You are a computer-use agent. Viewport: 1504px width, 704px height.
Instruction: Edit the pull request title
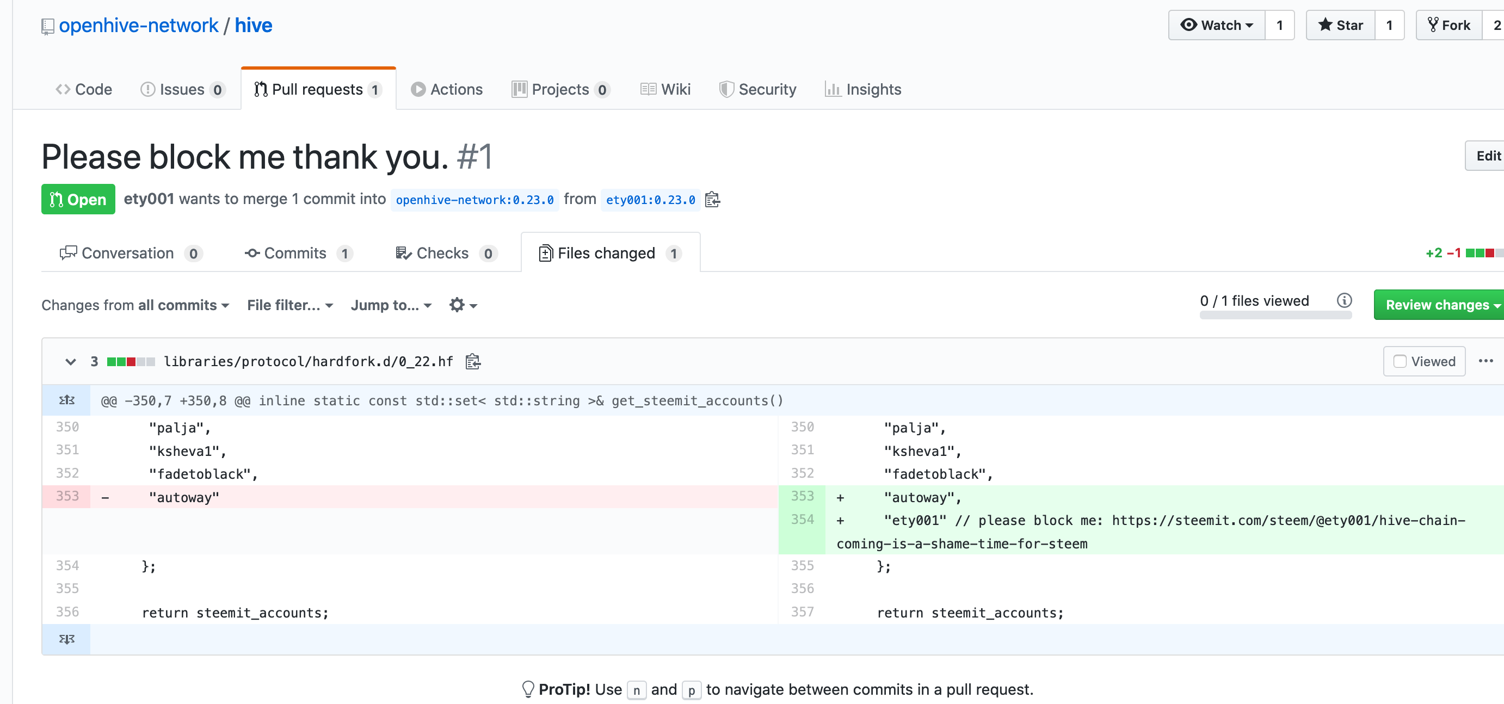pyautogui.click(x=1485, y=156)
